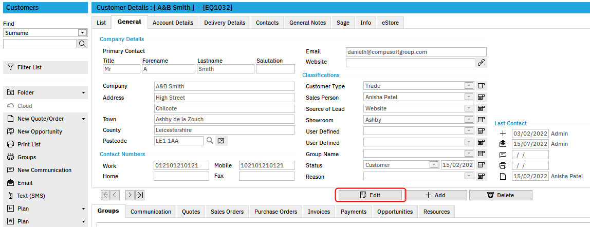Edit Sales Person list icon
This screenshot has width=590, height=227.
point(481,98)
